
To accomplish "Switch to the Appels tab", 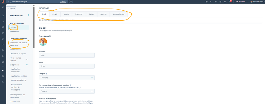I will click(x=66, y=14).
